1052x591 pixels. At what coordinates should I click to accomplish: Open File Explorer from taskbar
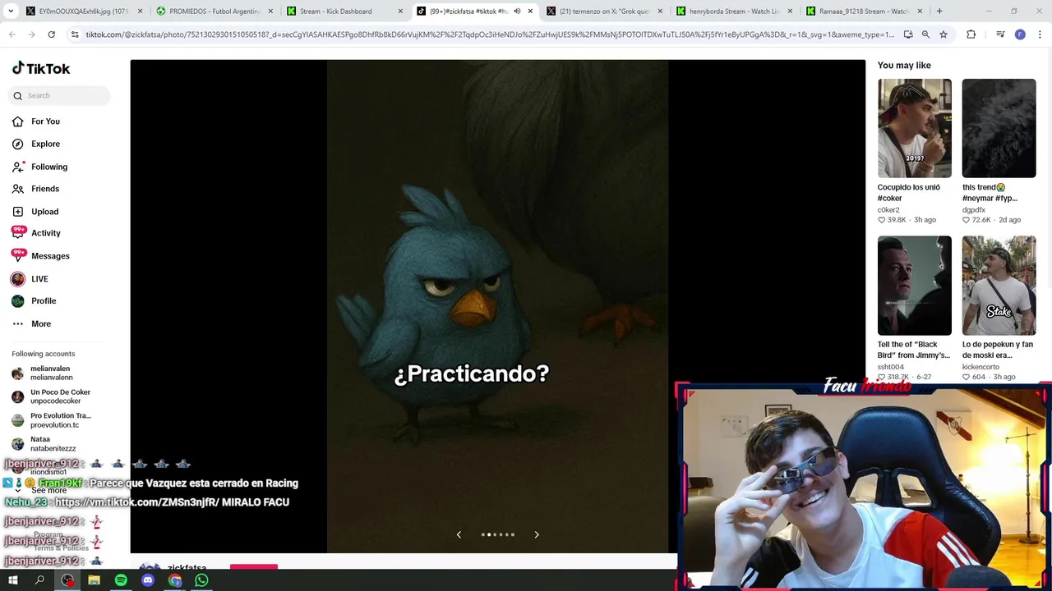(x=94, y=580)
